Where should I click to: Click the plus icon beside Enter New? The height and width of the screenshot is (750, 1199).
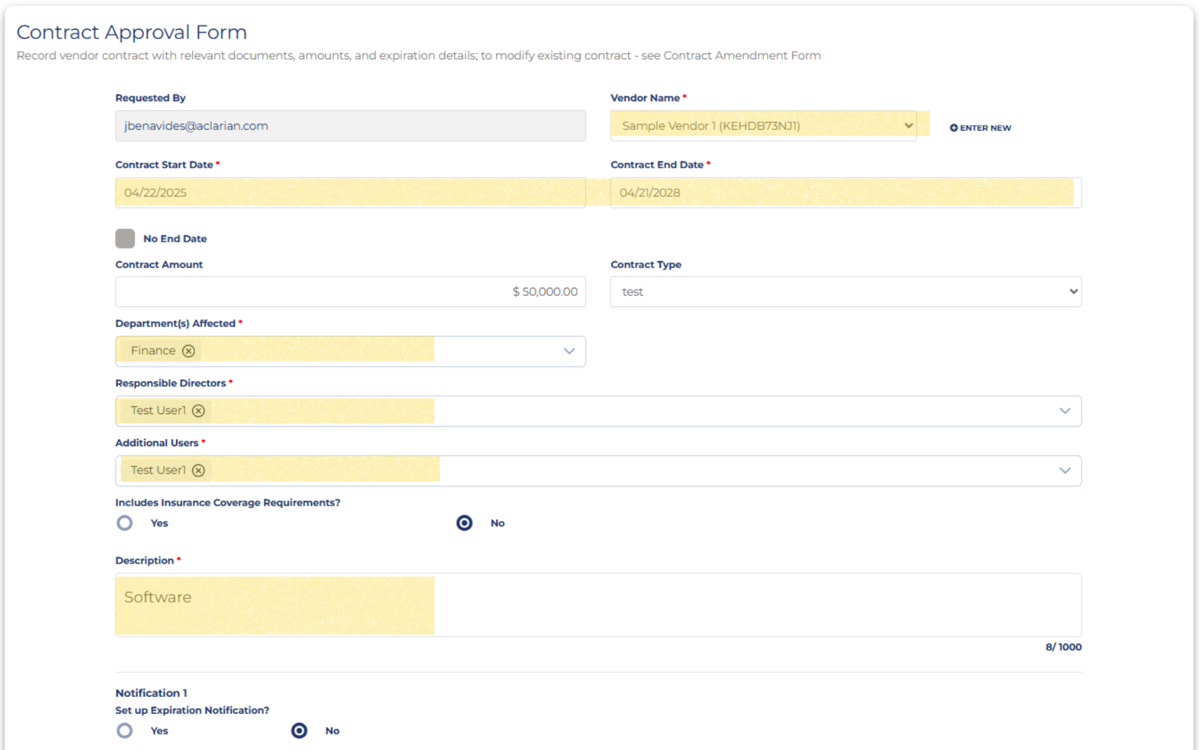(x=954, y=128)
